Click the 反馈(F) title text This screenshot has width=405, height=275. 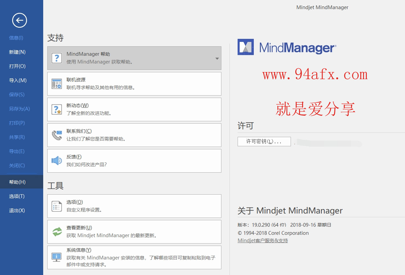click(74, 157)
